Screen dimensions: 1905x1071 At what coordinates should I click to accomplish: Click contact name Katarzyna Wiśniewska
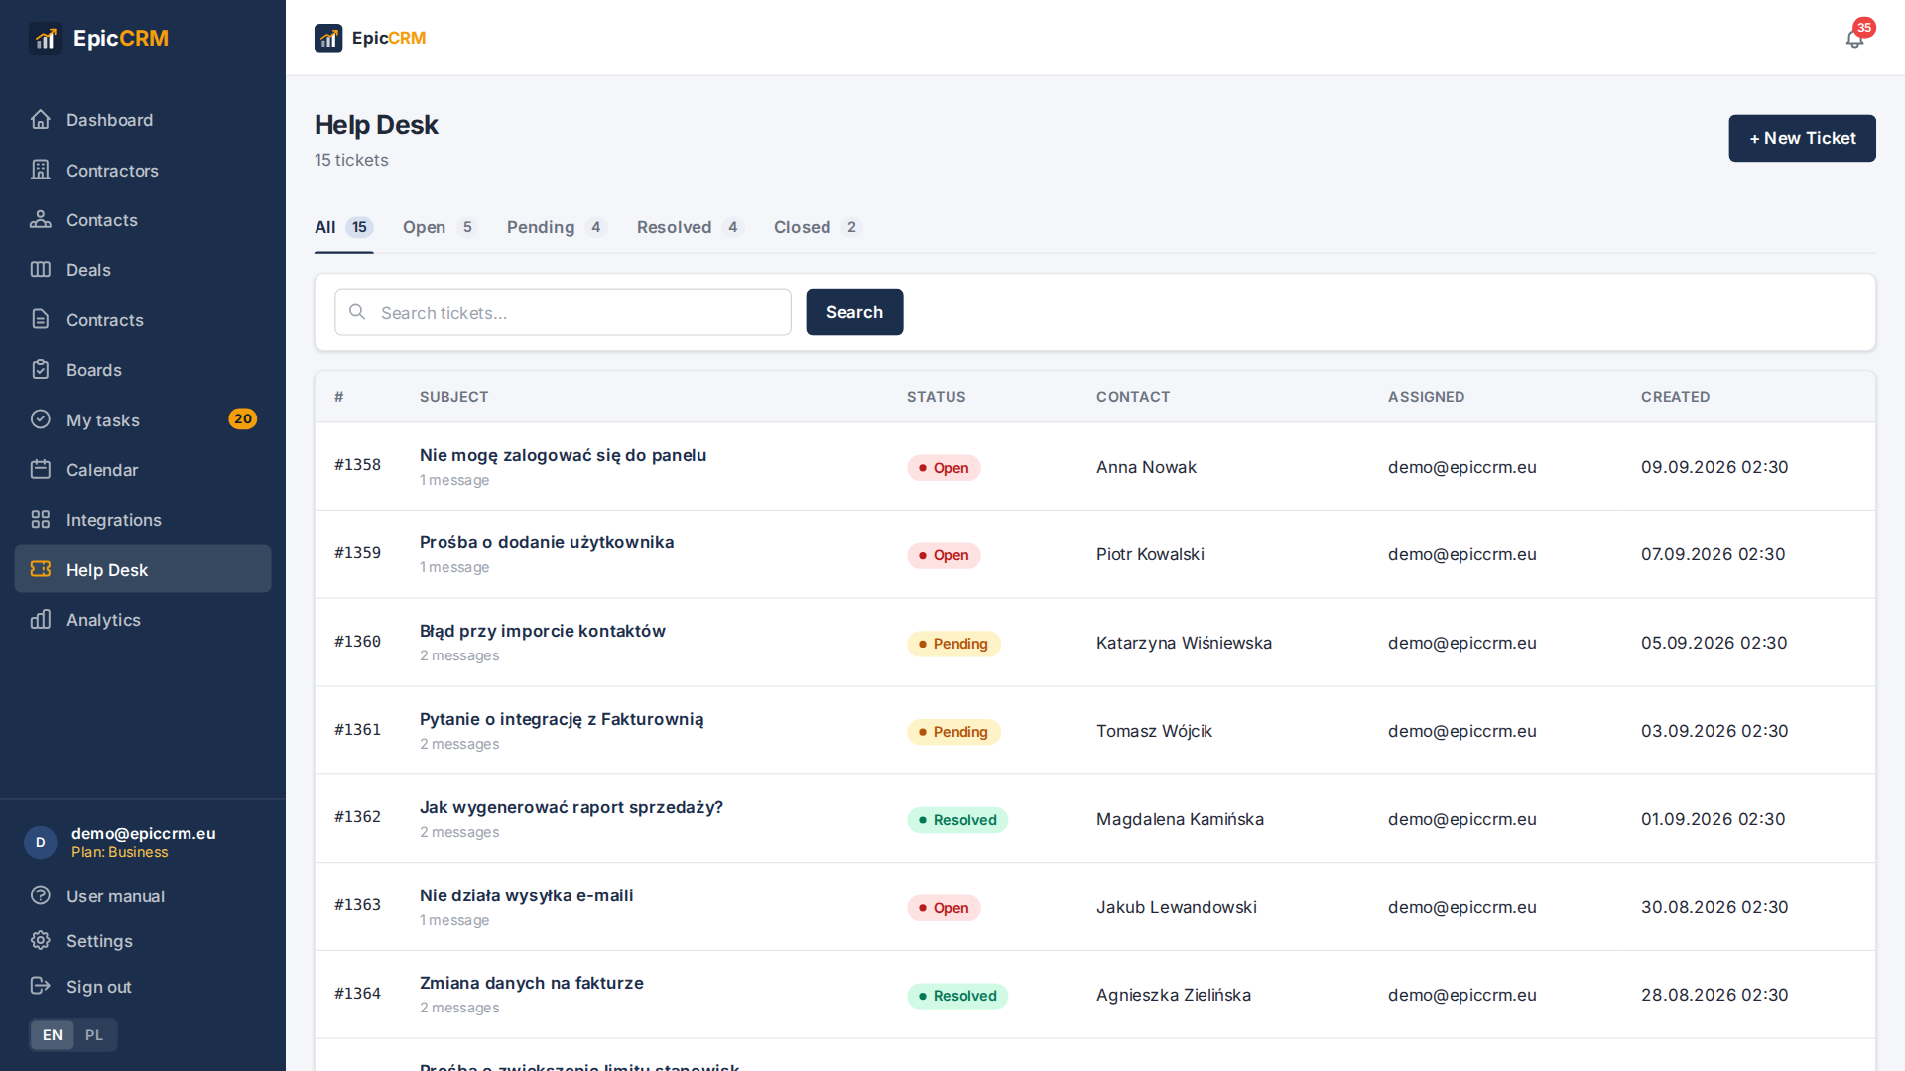click(x=1184, y=643)
